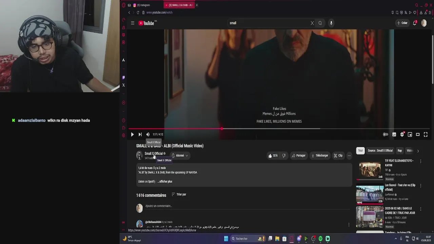Open a new browser tab
The width and height of the screenshot is (434, 244).
pyautogui.click(x=197, y=5)
